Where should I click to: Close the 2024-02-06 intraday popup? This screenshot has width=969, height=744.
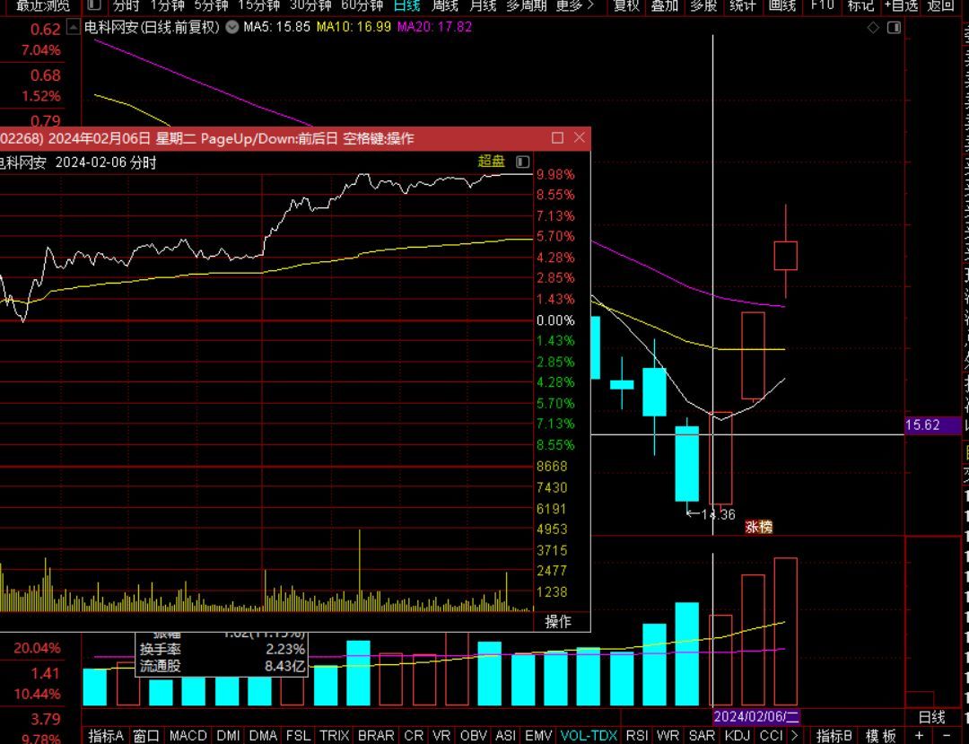pos(580,137)
